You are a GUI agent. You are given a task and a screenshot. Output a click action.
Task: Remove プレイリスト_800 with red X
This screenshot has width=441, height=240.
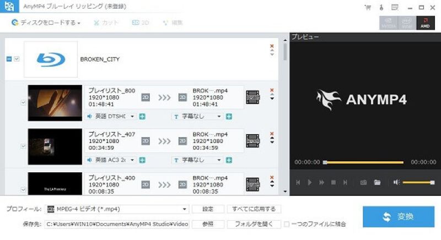[x=272, y=90]
